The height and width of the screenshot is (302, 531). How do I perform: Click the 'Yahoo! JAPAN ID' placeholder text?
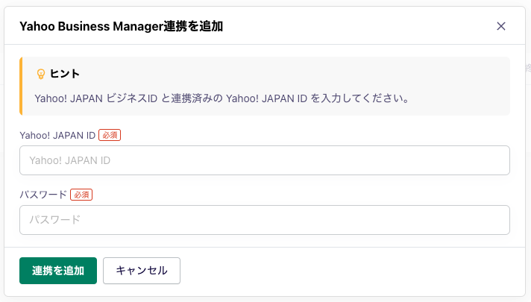tap(69, 160)
